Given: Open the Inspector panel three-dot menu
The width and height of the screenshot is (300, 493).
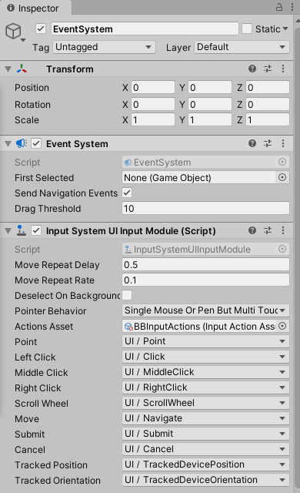Looking at the screenshot, I should point(292,7).
